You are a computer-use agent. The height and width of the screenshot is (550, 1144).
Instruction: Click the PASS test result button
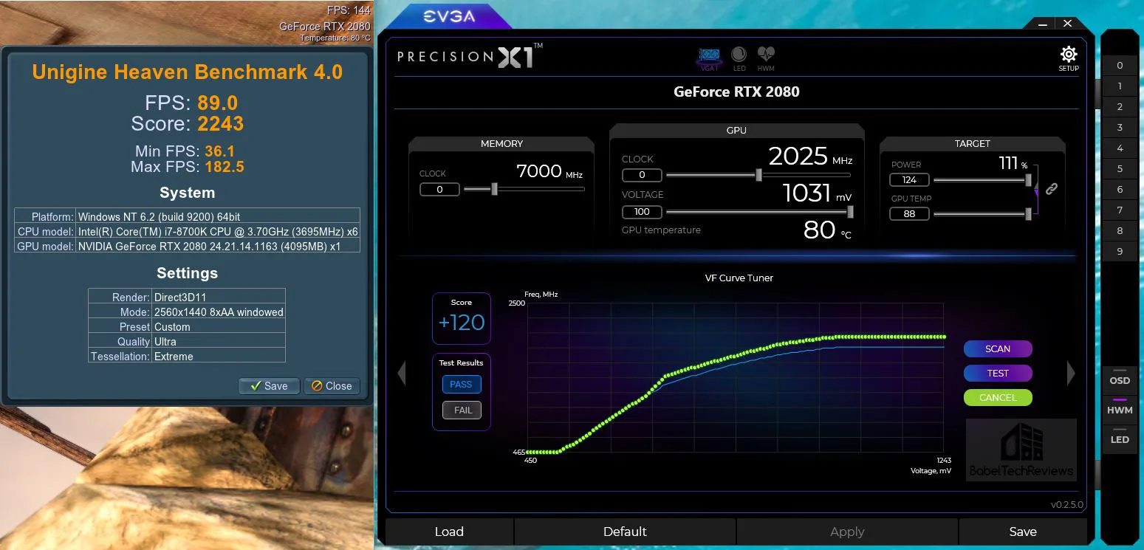tap(461, 384)
